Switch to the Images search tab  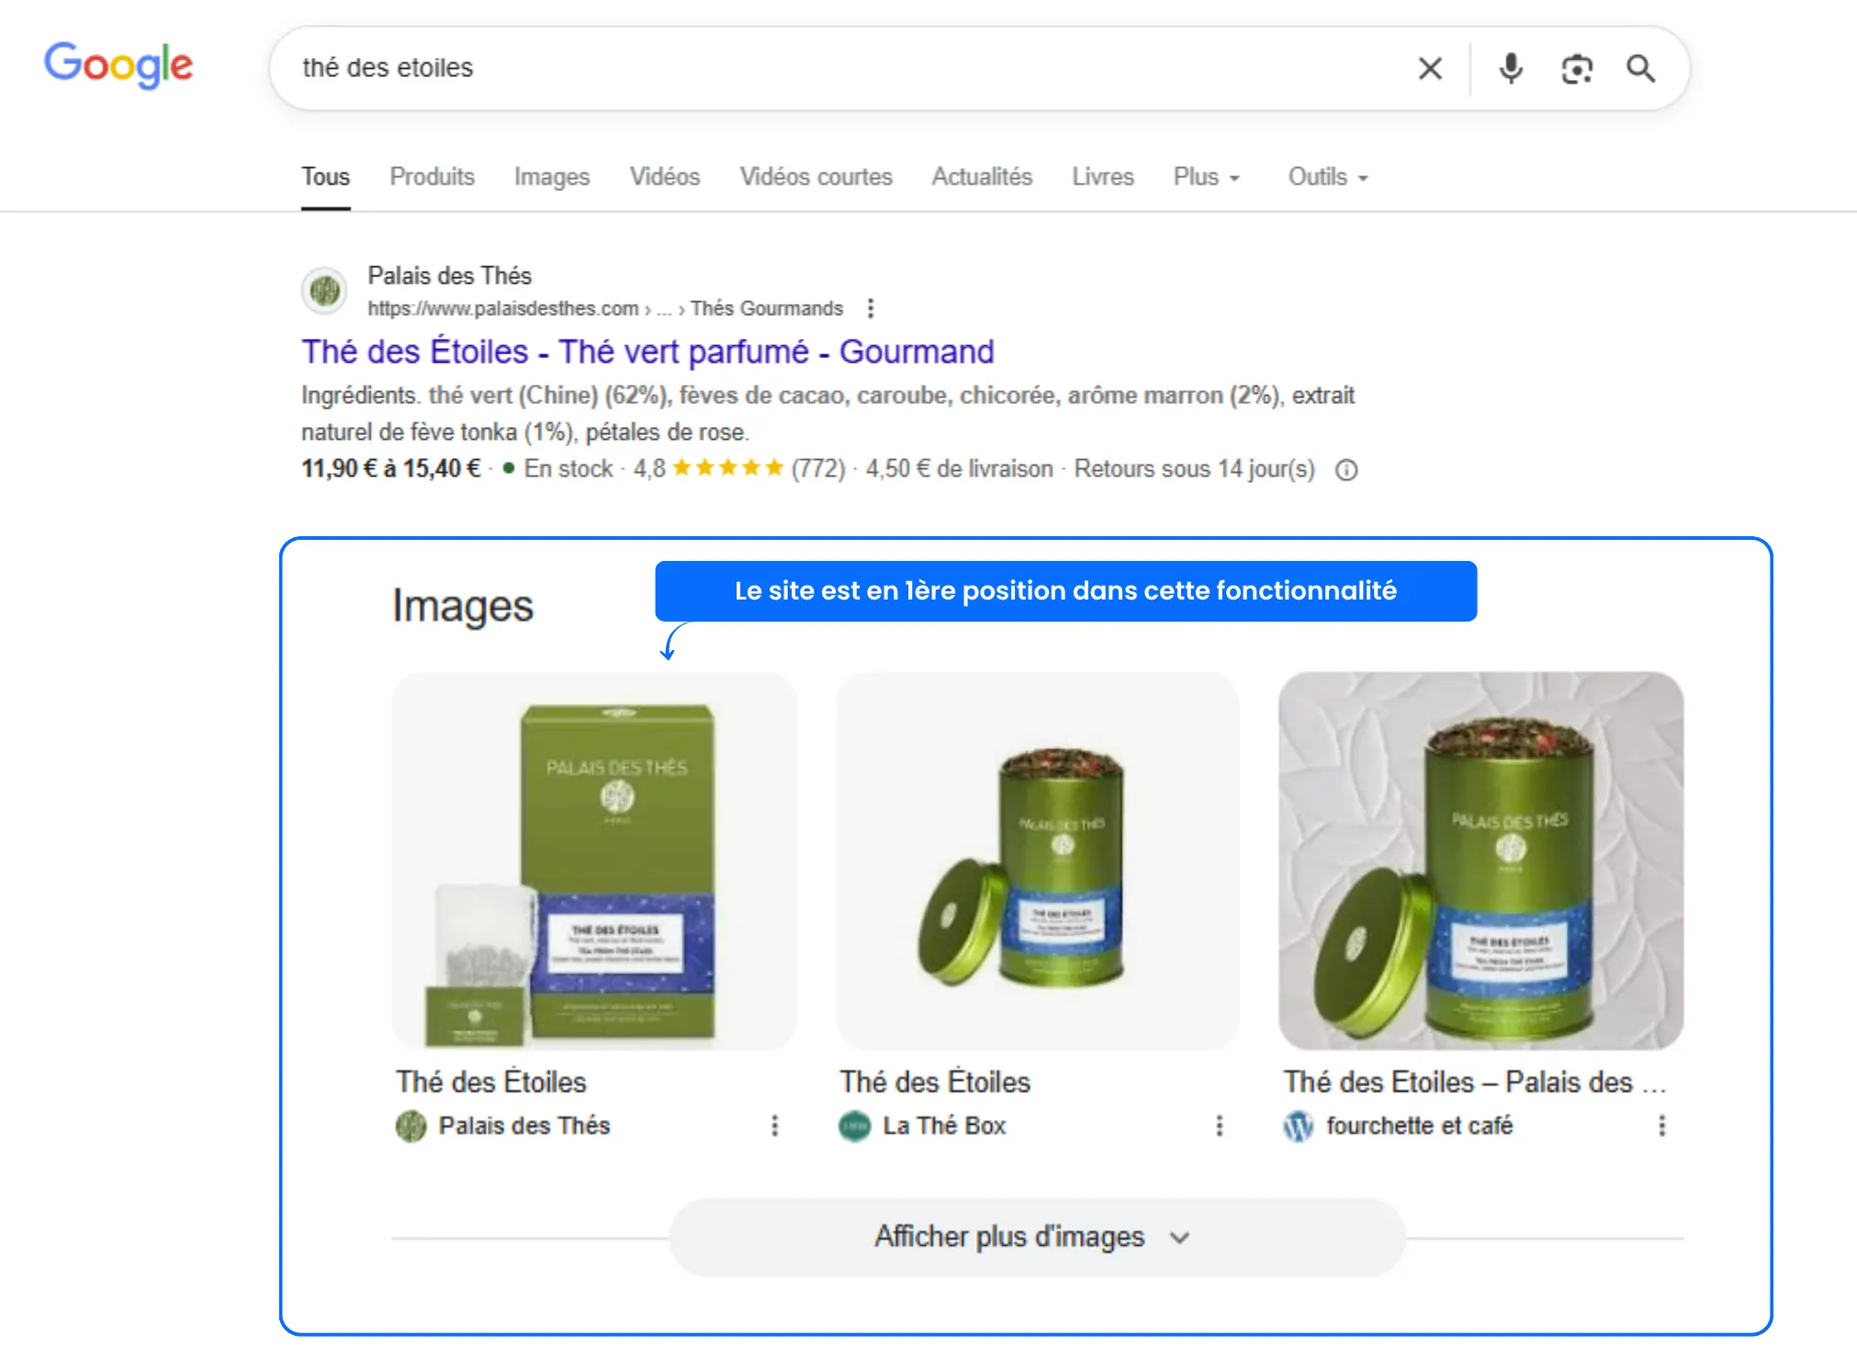[x=551, y=176]
